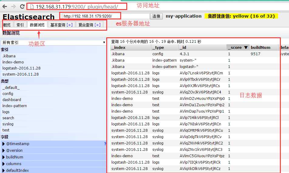The height and width of the screenshot is (173, 289).
Task: Sort by the _id column header
Action: pos(202,48)
